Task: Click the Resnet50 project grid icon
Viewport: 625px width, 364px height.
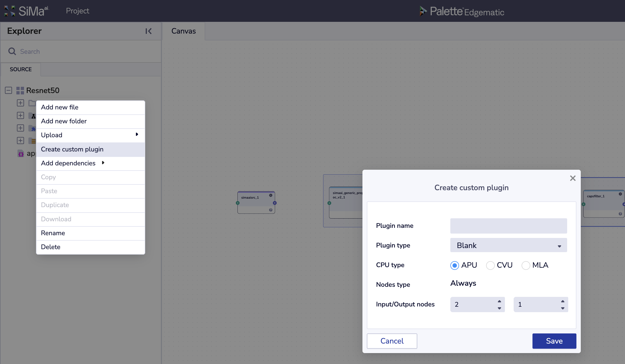Action: coord(20,90)
